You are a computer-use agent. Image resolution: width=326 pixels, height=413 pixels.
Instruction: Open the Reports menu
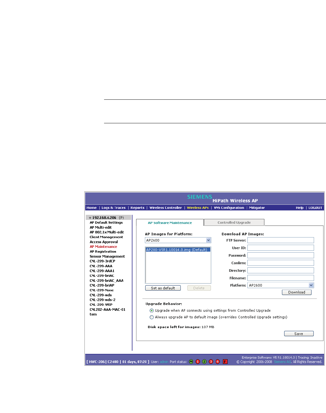[137, 208]
